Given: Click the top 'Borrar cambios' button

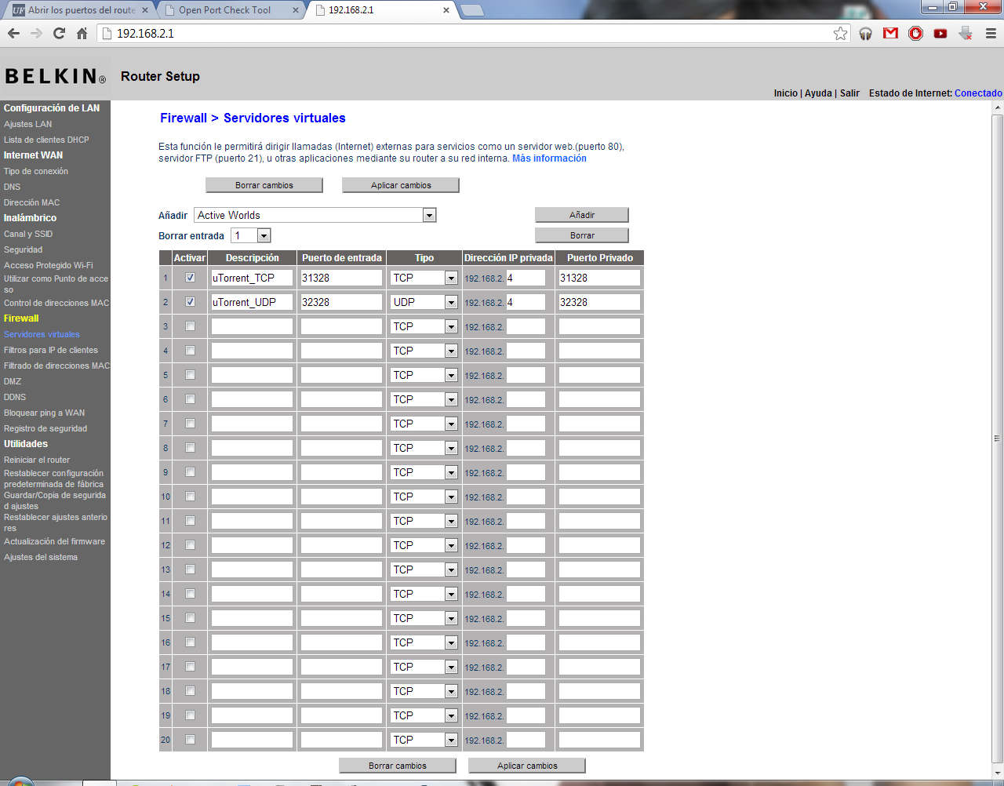Looking at the screenshot, I should (264, 185).
